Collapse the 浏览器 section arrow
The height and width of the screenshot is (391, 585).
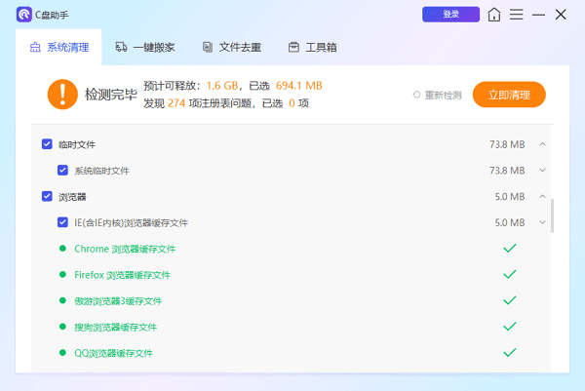[542, 196]
